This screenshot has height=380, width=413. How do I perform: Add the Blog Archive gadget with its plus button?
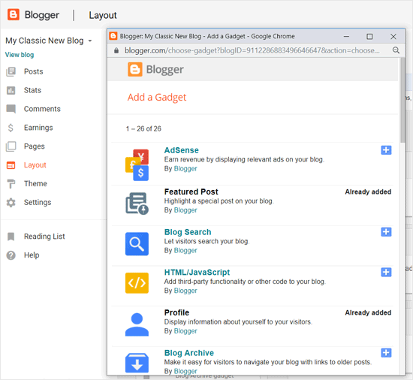tap(386, 353)
